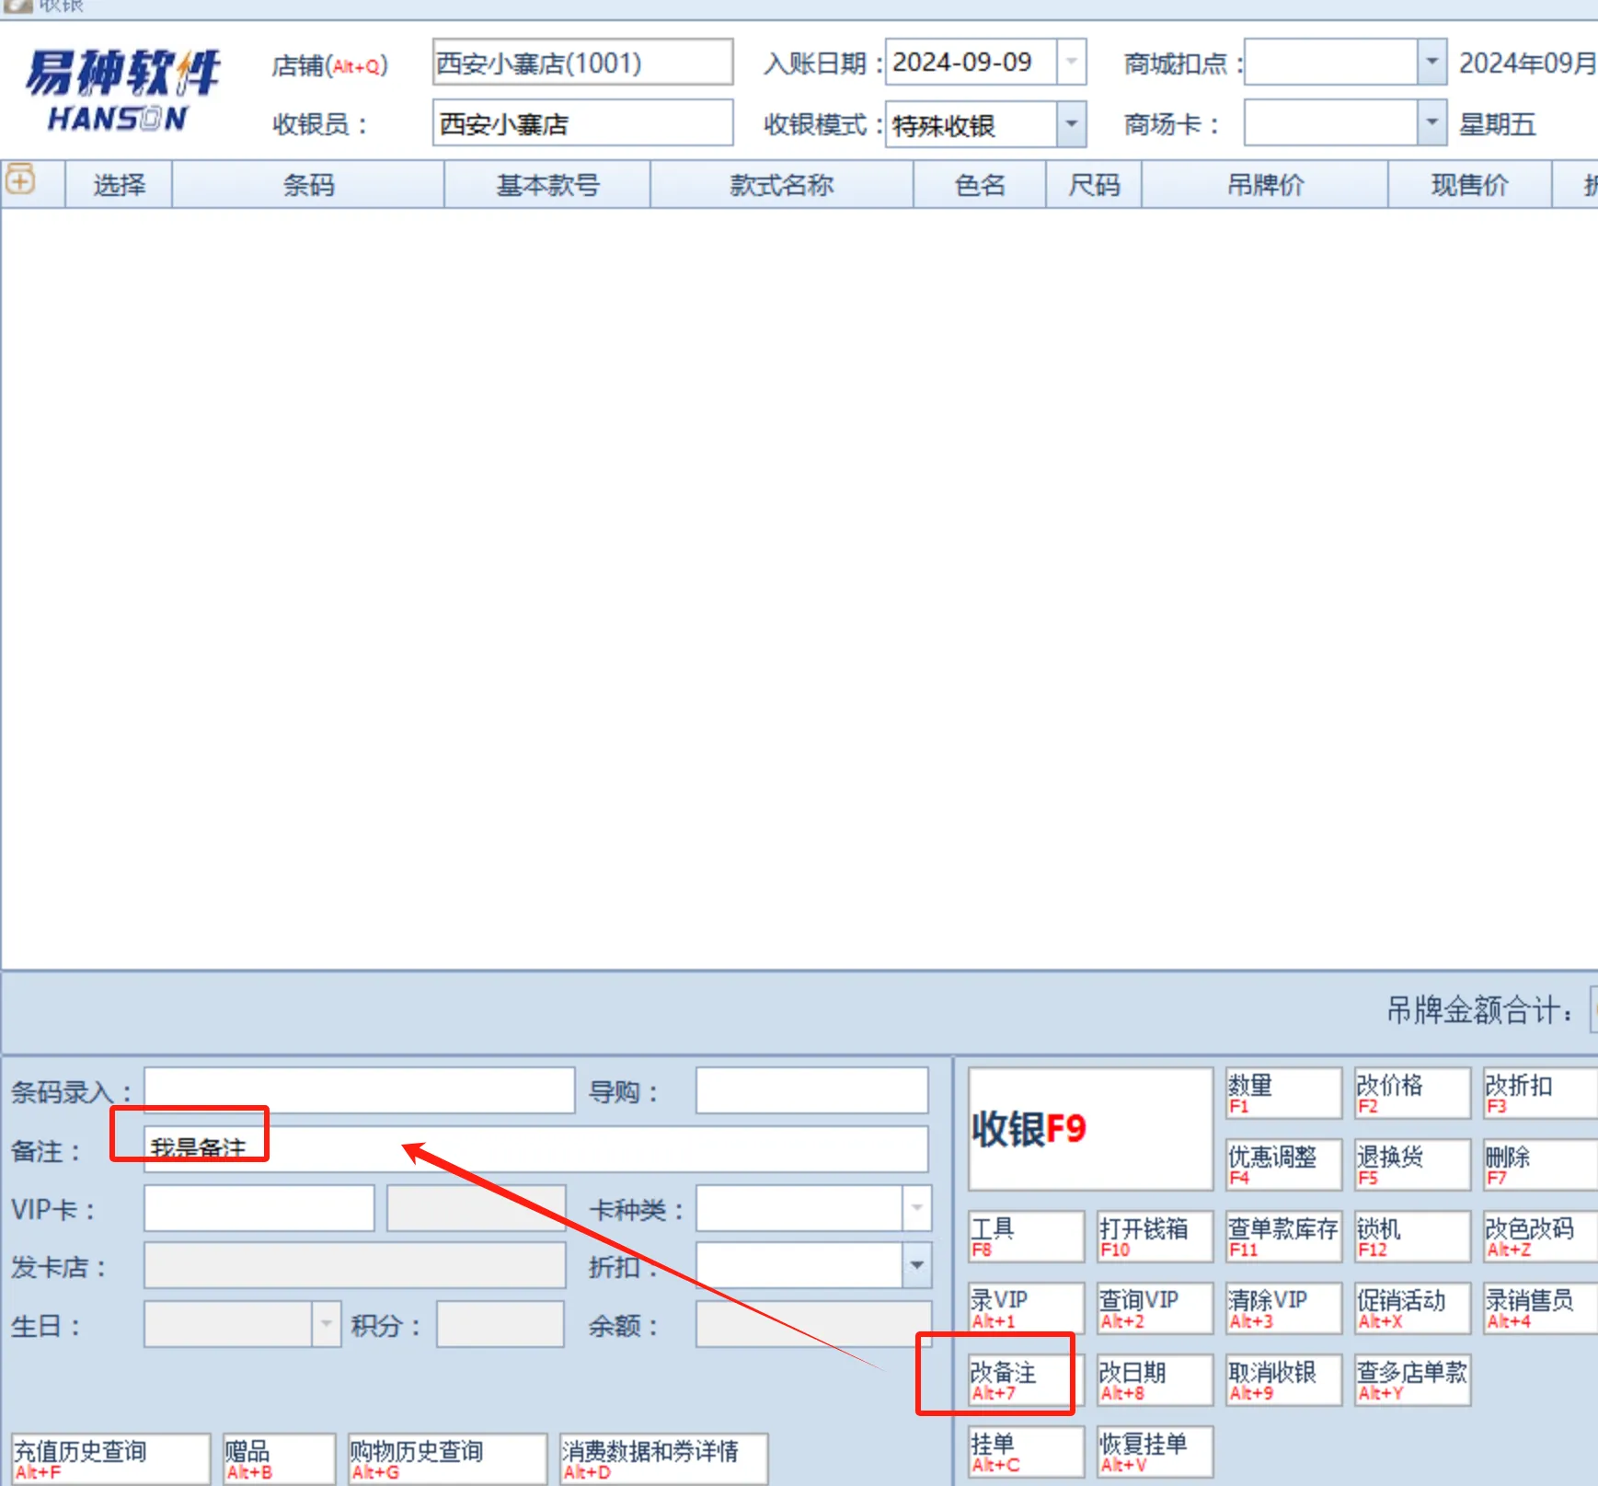Image resolution: width=1598 pixels, height=1486 pixels.
Task: Click the 退换货 F5 button
Action: (x=1411, y=1165)
